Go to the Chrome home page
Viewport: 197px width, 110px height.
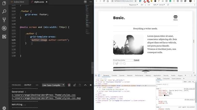point(108,1)
